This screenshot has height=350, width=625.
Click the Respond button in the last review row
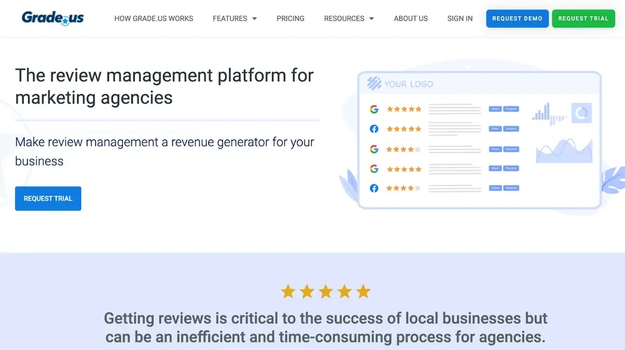click(511, 188)
